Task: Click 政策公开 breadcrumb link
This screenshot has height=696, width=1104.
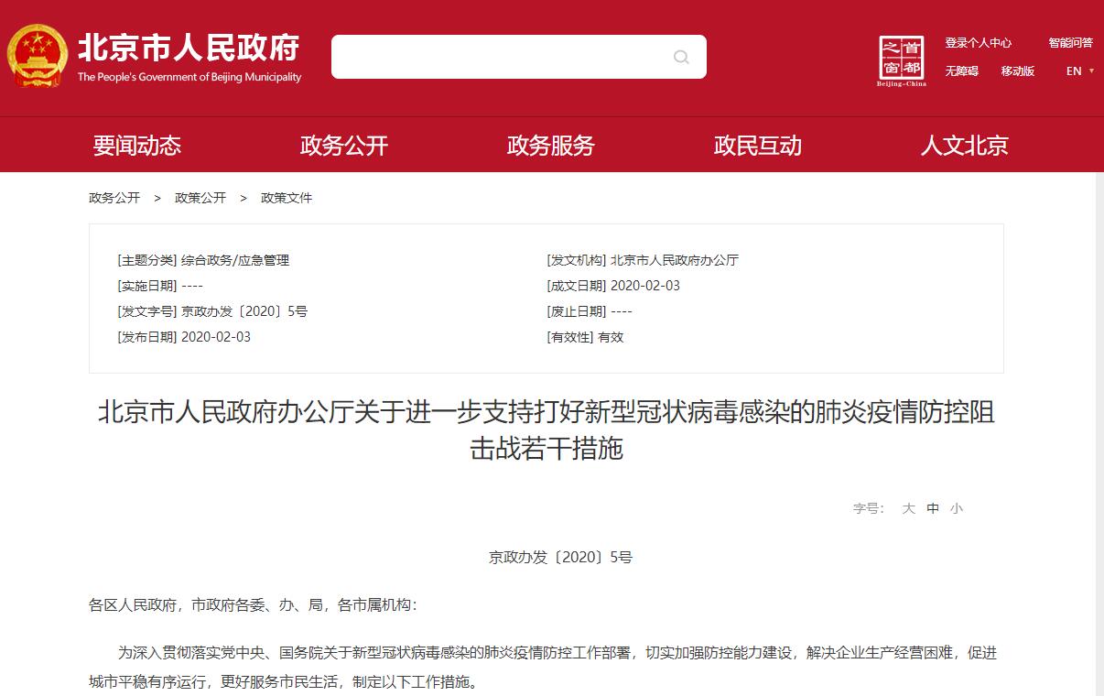Action: point(200,198)
